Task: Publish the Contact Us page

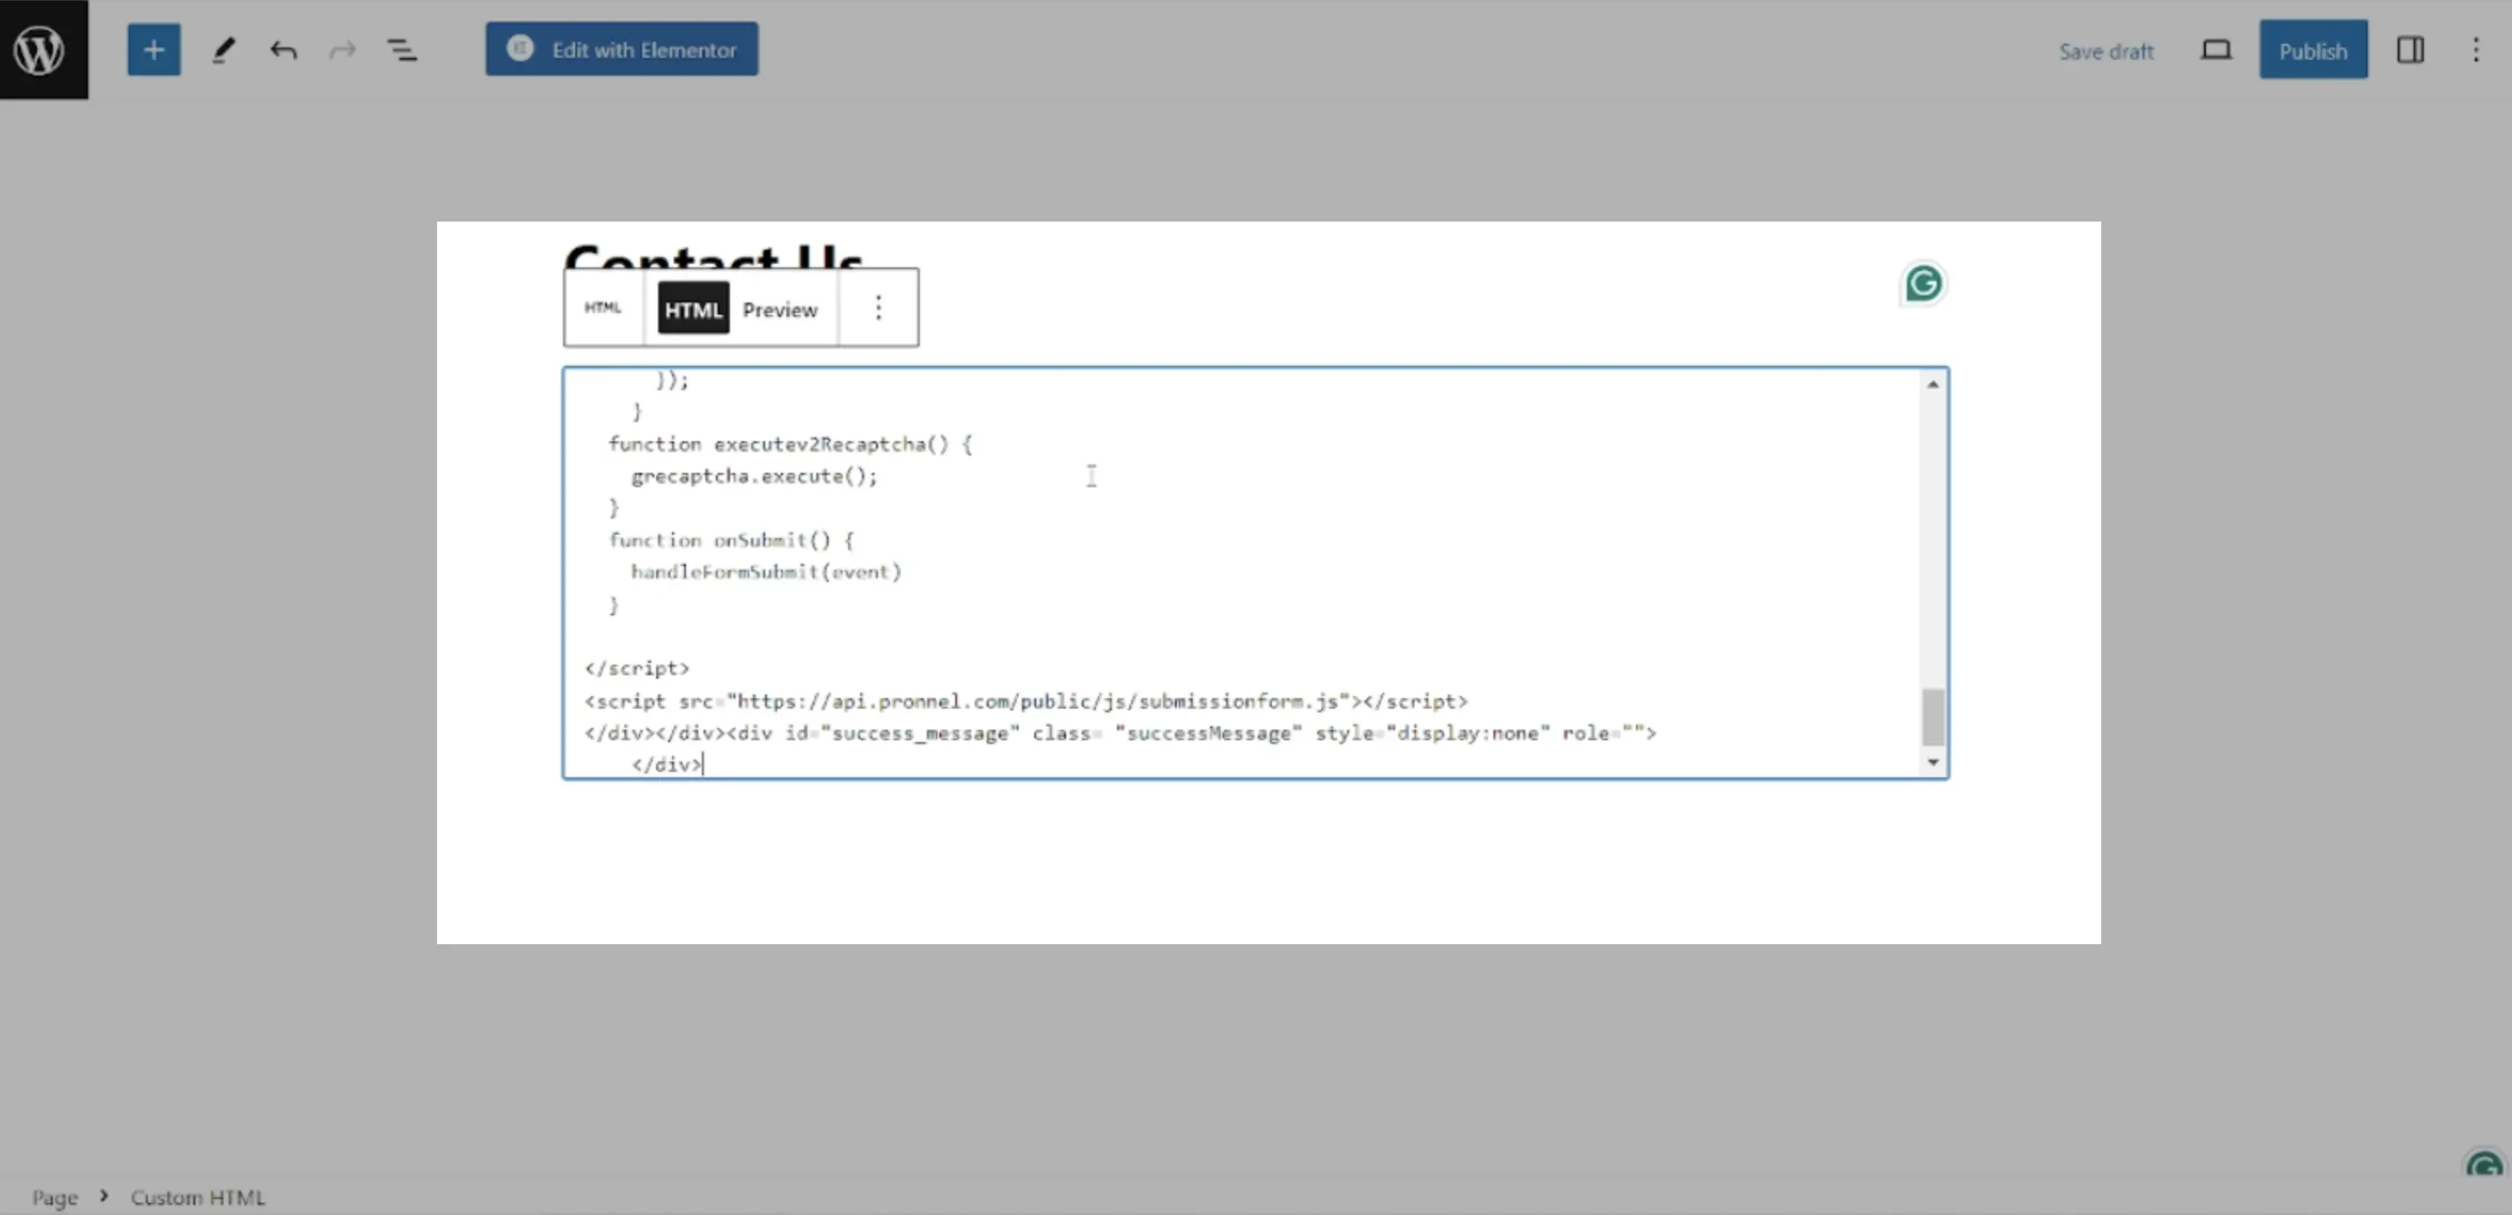Action: click(2313, 50)
